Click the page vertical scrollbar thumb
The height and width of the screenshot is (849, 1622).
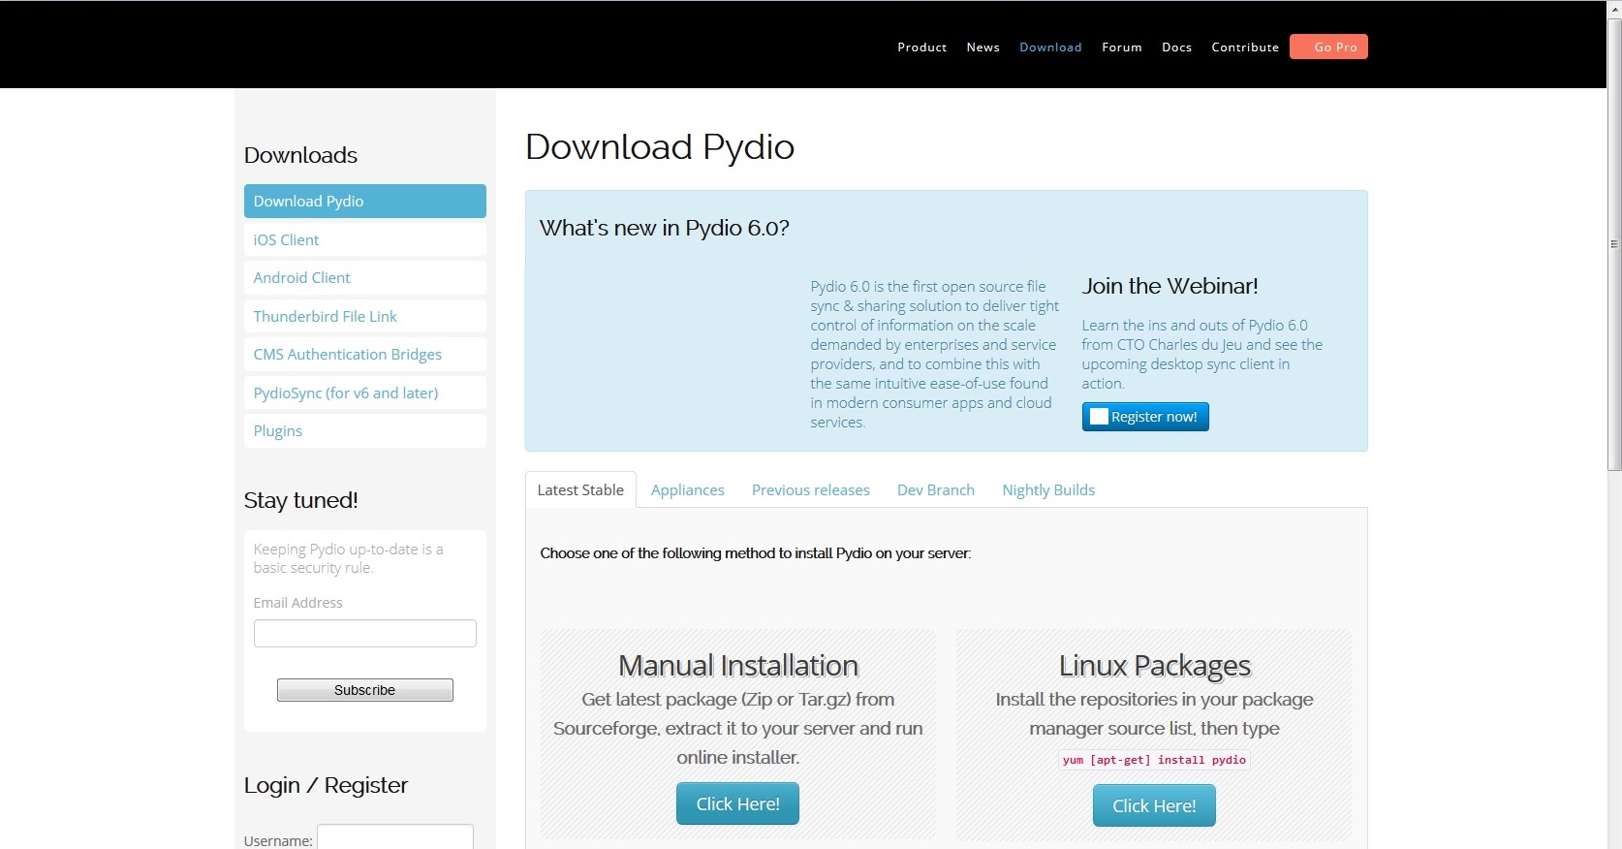click(1614, 245)
